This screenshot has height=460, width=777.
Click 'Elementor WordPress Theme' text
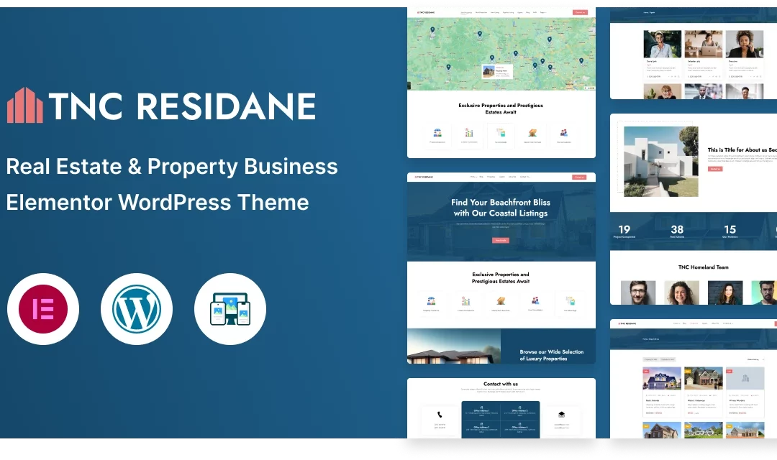[x=158, y=203]
